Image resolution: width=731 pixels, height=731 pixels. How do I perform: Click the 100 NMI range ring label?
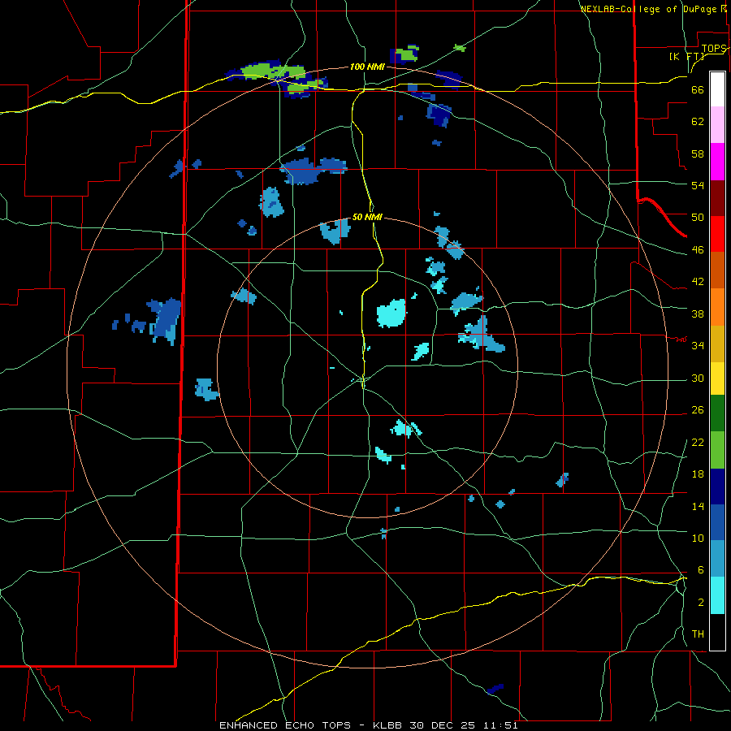coord(367,67)
